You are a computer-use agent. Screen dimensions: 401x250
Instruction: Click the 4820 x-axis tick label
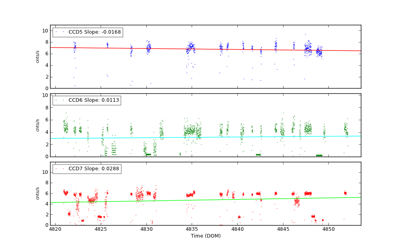click(55, 229)
